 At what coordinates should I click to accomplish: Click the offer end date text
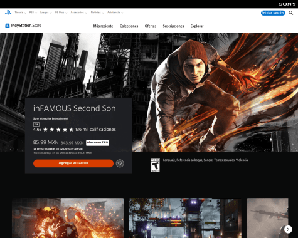tap(59, 149)
